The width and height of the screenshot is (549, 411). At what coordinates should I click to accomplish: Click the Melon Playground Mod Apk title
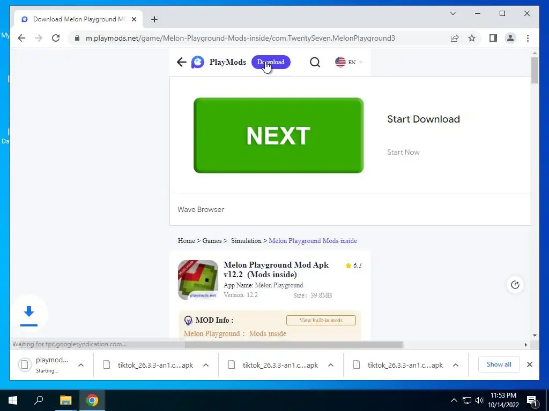pyautogui.click(x=276, y=270)
